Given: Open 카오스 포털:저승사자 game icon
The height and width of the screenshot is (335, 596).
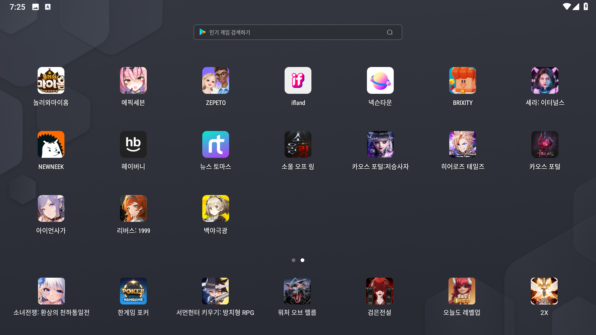Looking at the screenshot, I should tap(380, 144).
